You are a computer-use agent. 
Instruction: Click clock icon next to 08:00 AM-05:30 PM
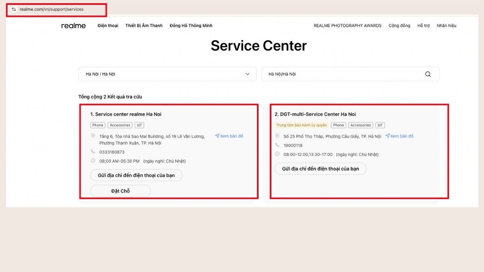93,161
